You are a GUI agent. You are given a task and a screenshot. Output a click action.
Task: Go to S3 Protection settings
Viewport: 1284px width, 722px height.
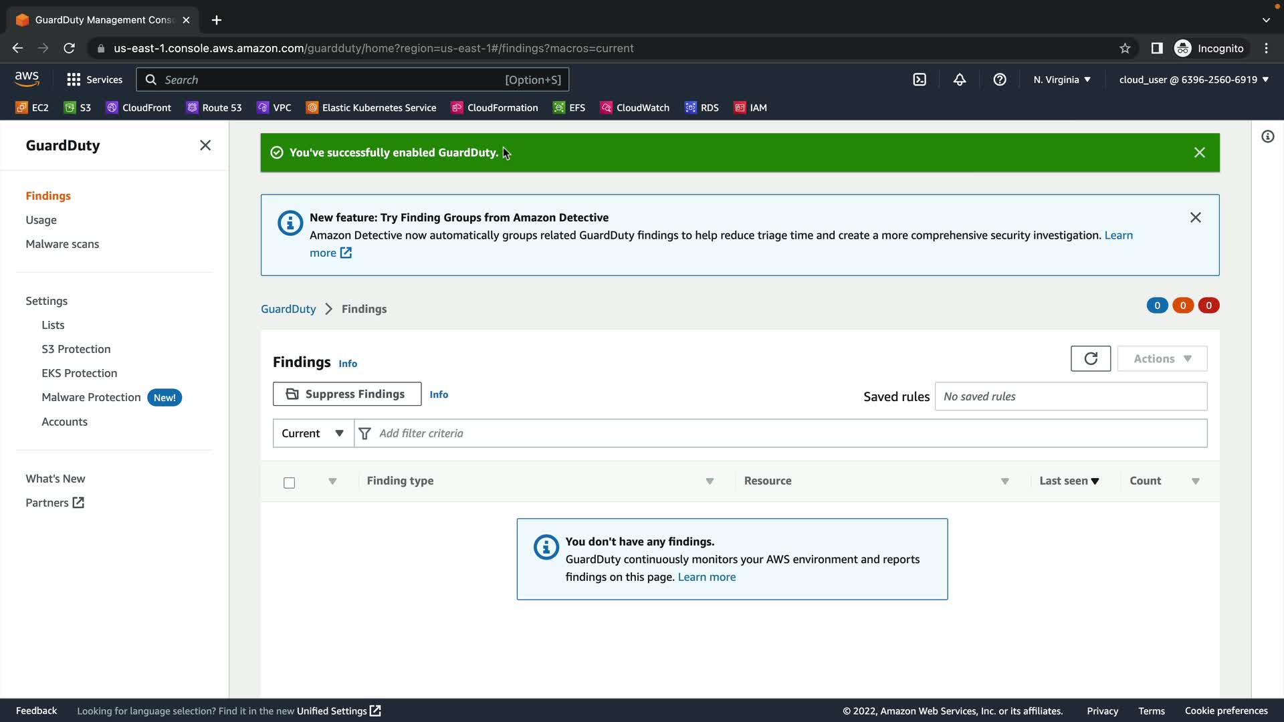pos(76,349)
